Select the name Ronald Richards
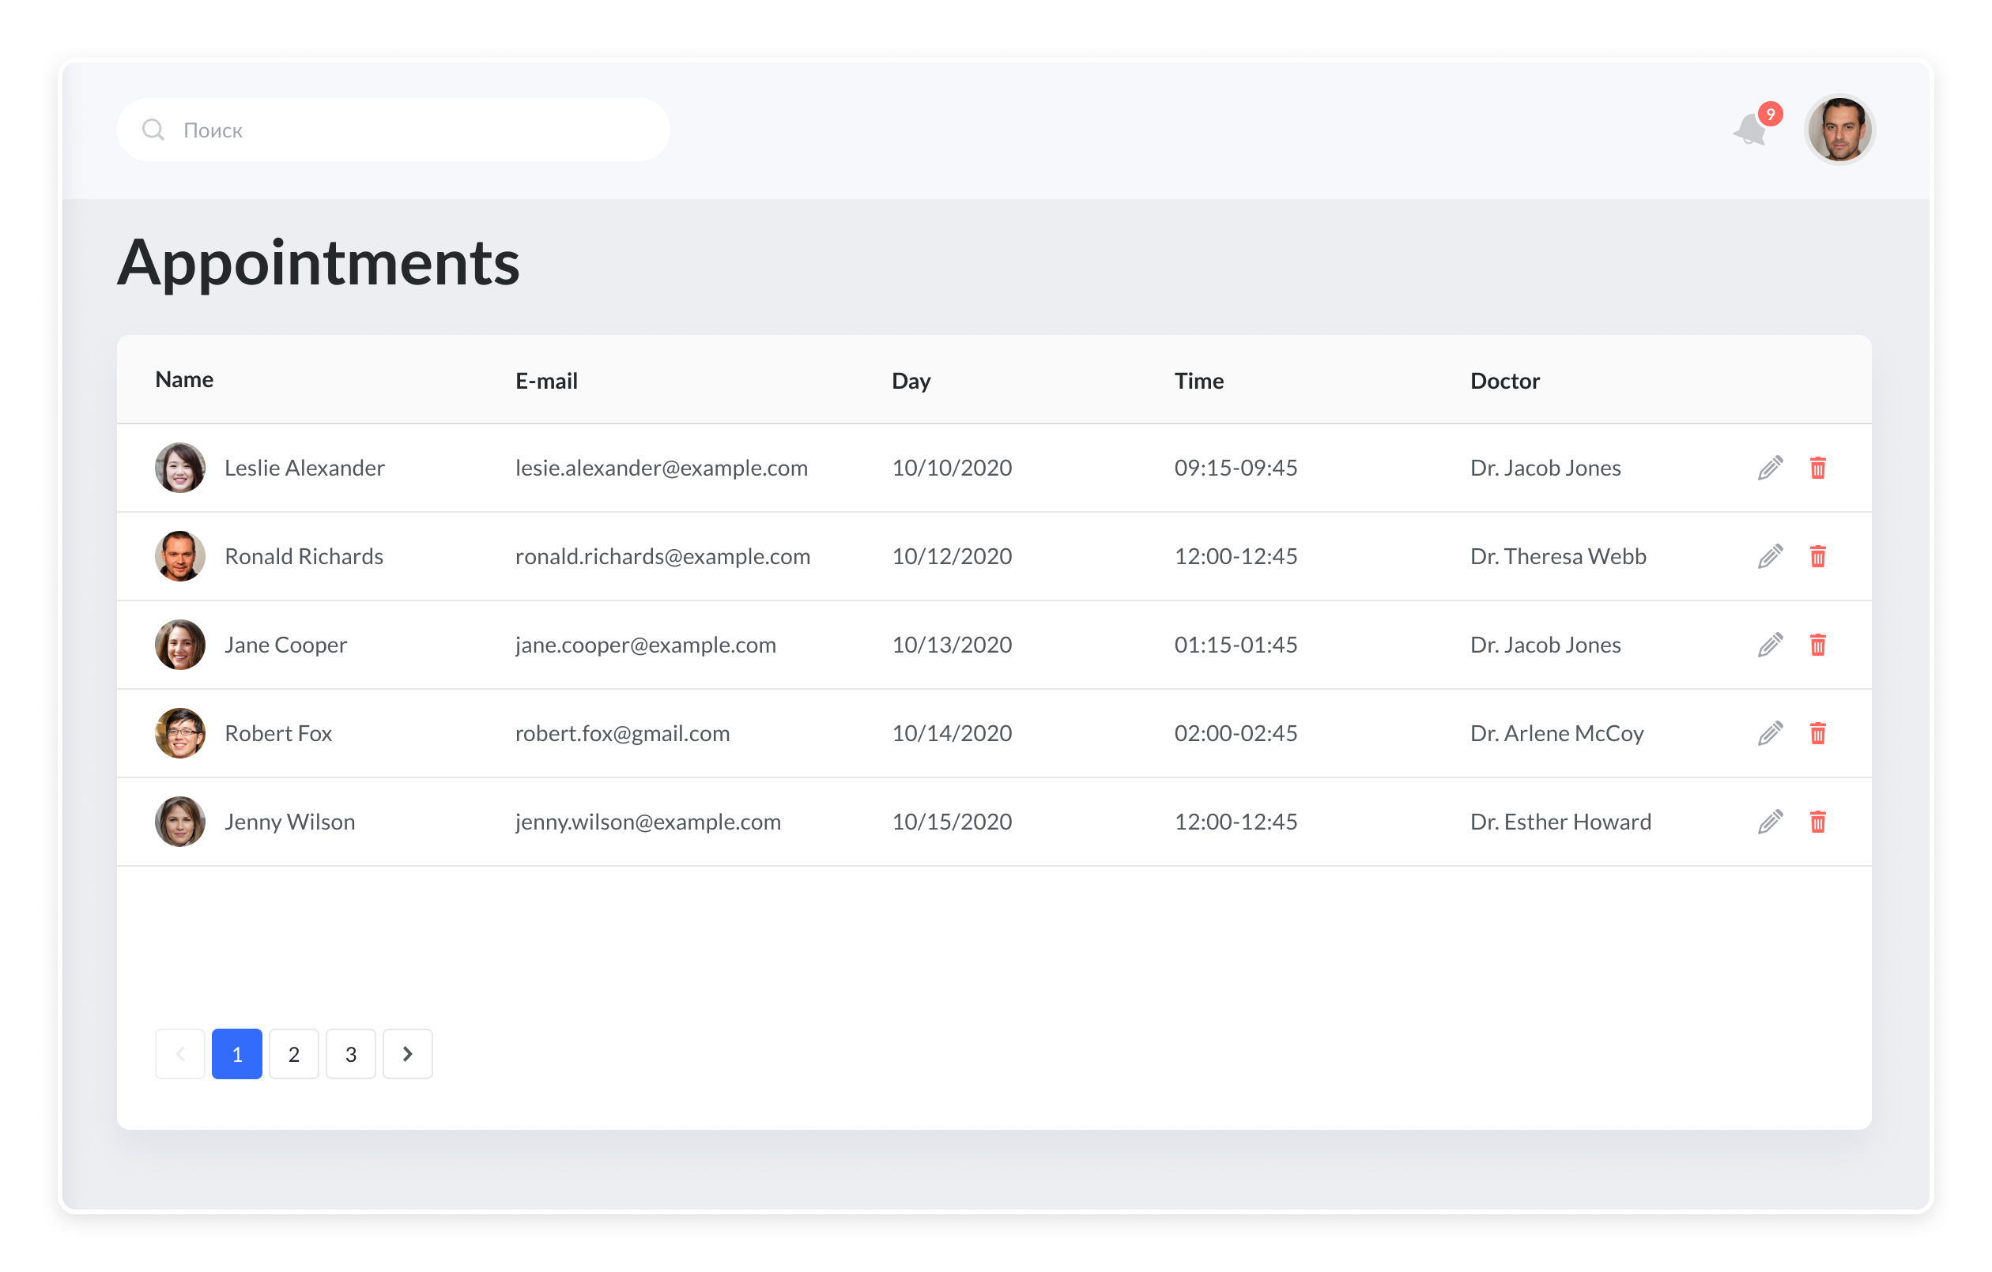The height and width of the screenshot is (1272, 1992). pyautogui.click(x=304, y=557)
